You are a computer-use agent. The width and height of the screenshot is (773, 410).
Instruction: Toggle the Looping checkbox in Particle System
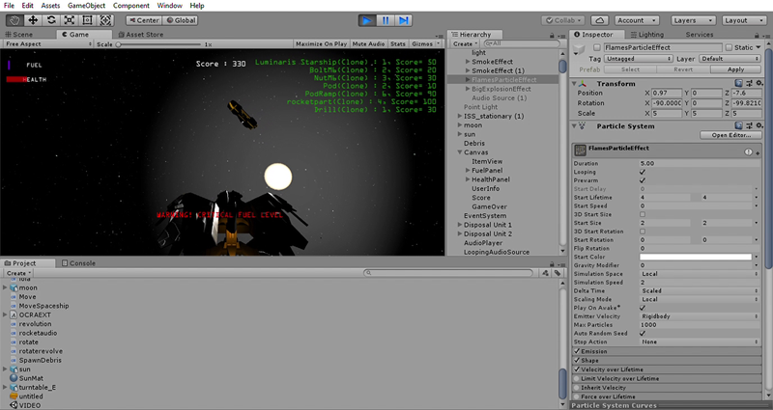(x=644, y=171)
